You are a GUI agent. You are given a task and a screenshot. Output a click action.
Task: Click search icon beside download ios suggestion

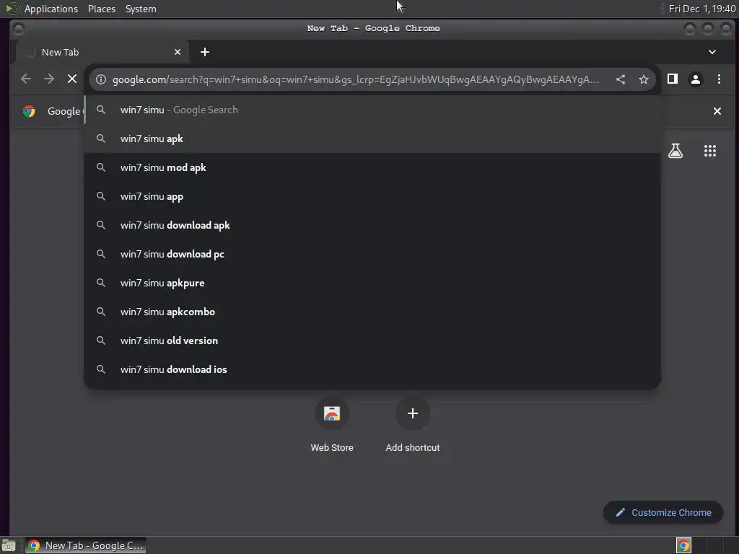101,369
